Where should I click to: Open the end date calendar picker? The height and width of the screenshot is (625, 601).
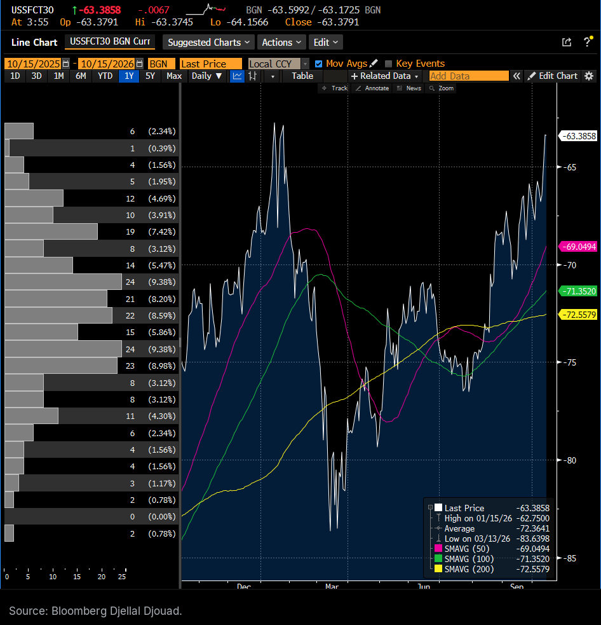(139, 64)
